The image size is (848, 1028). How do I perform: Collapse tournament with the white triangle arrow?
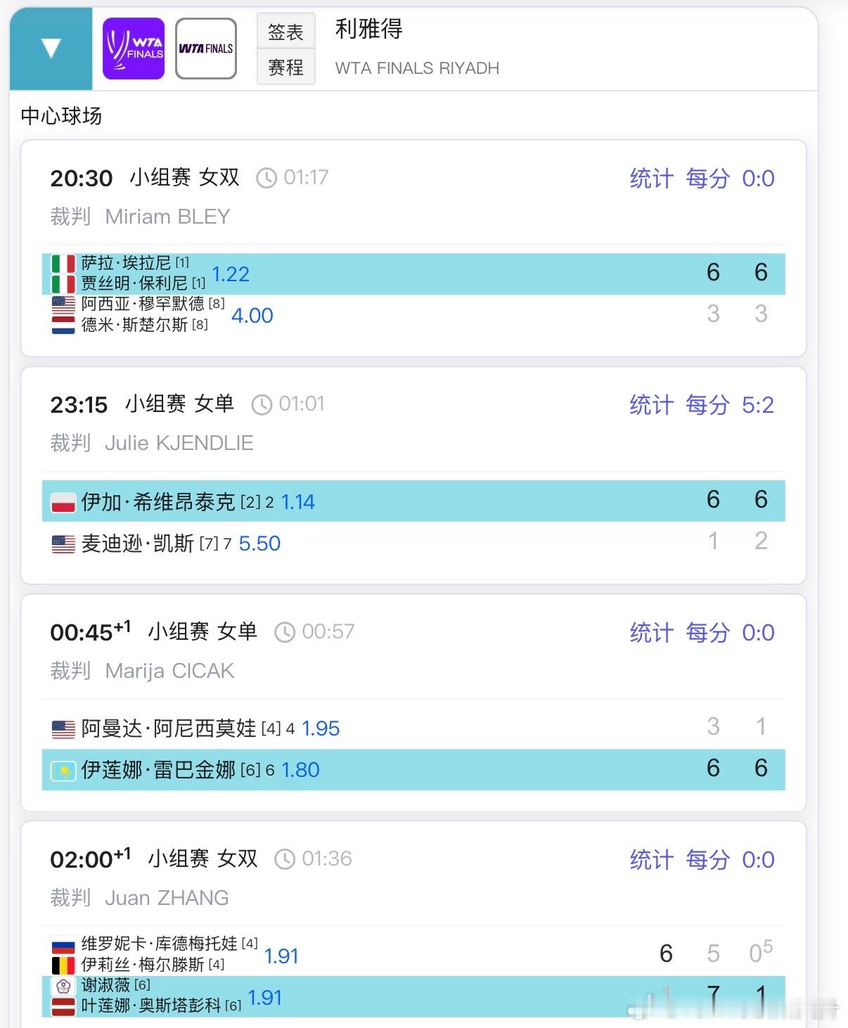51,49
